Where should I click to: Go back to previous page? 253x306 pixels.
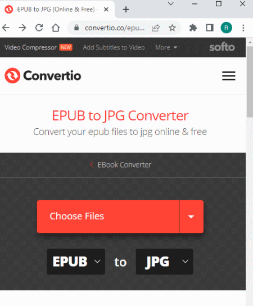tap(6, 28)
